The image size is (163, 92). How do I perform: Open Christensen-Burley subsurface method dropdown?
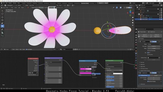point(114,66)
